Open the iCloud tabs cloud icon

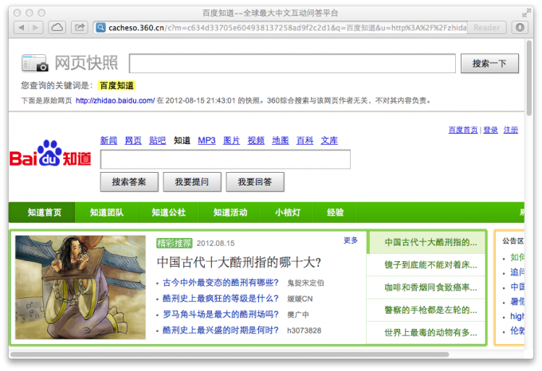tap(57, 28)
